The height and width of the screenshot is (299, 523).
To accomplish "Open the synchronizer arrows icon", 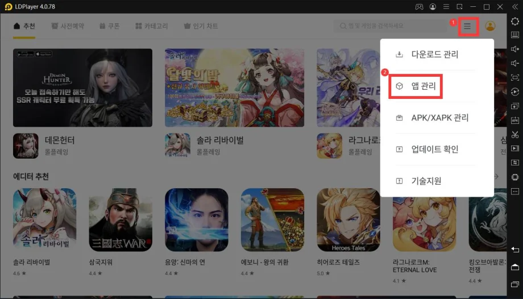I will tap(515, 163).
